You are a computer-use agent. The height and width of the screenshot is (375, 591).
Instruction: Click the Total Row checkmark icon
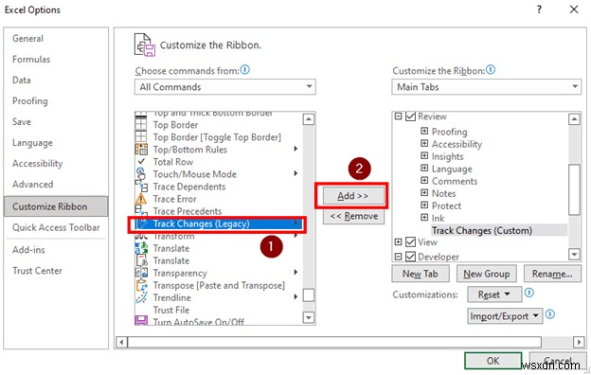coord(141,161)
